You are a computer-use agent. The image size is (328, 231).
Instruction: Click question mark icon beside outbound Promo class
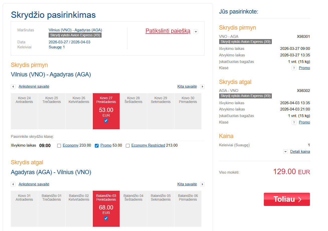(x=294, y=68)
